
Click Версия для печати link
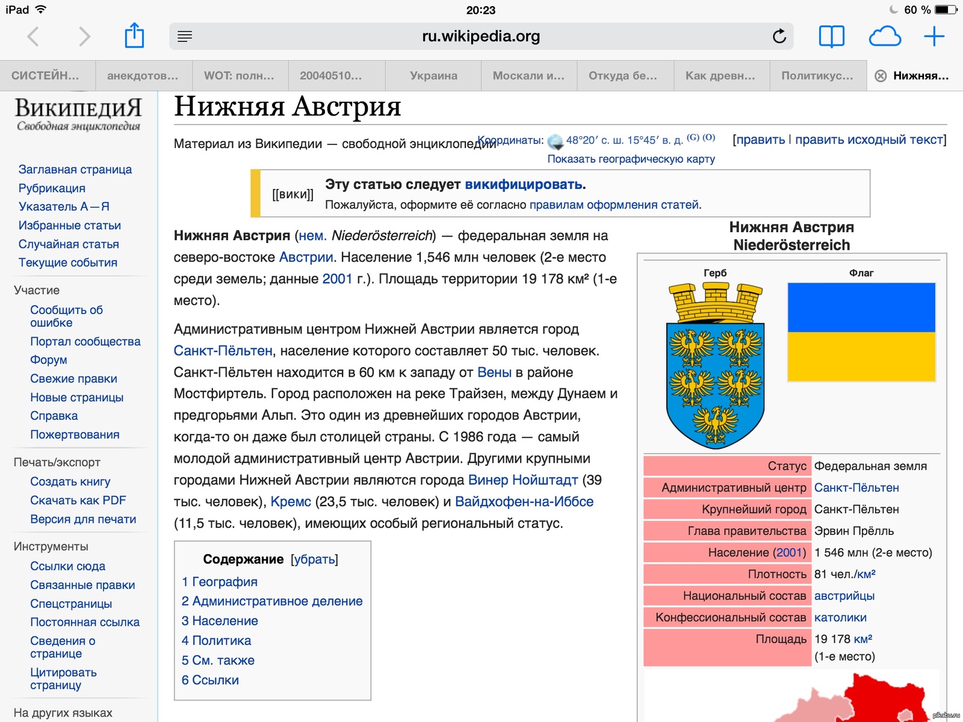pyautogui.click(x=83, y=519)
